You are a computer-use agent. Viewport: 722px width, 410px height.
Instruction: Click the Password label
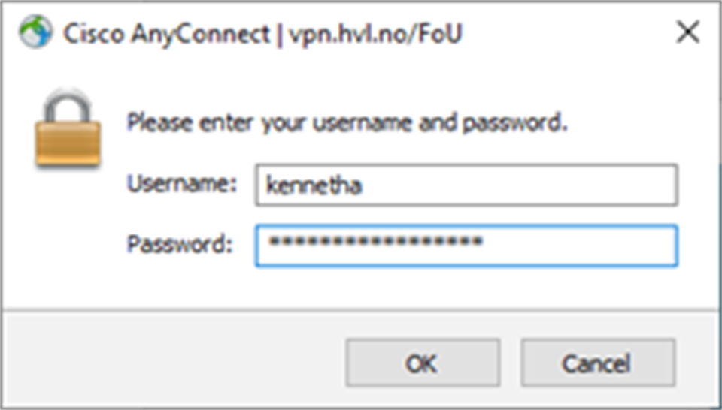[180, 244]
